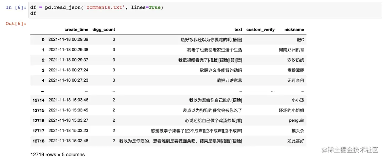Click timestamp 2021-11-18 15:03:23
This screenshot has height=159, width=384.
pyautogui.click(x=68, y=131)
